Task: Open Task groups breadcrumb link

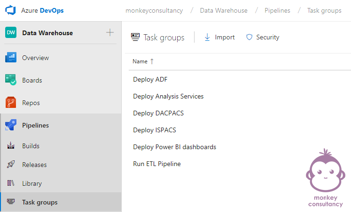Action: point(324,10)
